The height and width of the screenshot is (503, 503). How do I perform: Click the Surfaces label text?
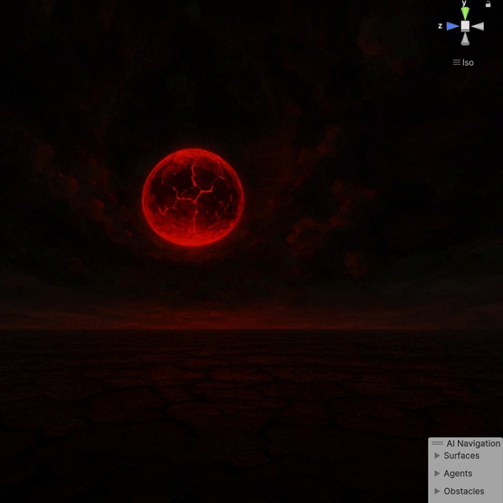click(x=462, y=456)
